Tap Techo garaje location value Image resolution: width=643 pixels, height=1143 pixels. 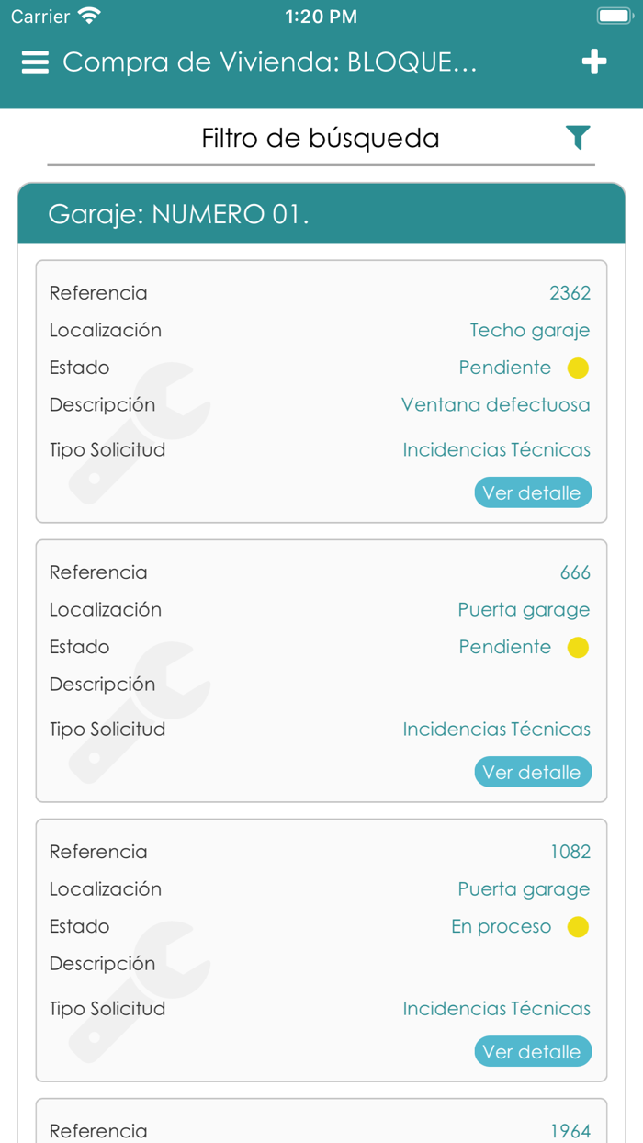pyautogui.click(x=529, y=331)
